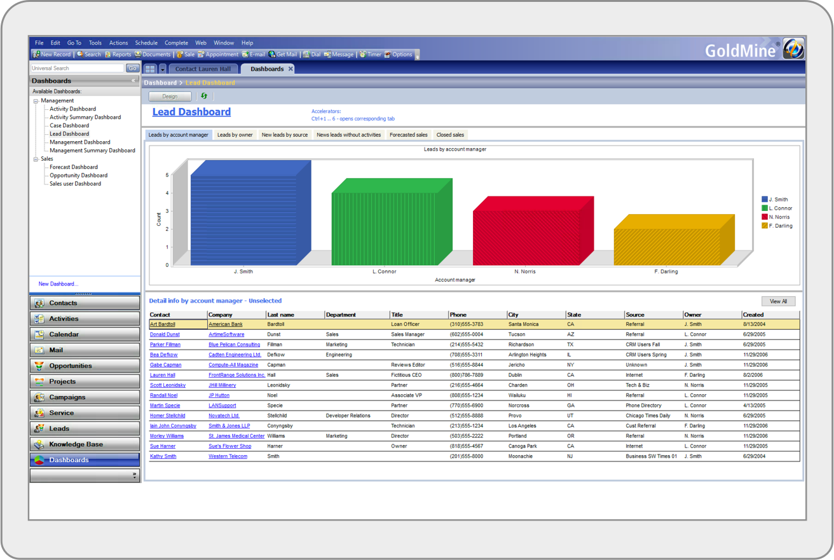Open the Contacts navigation pane
This screenshot has width=834, height=560.
point(85,303)
